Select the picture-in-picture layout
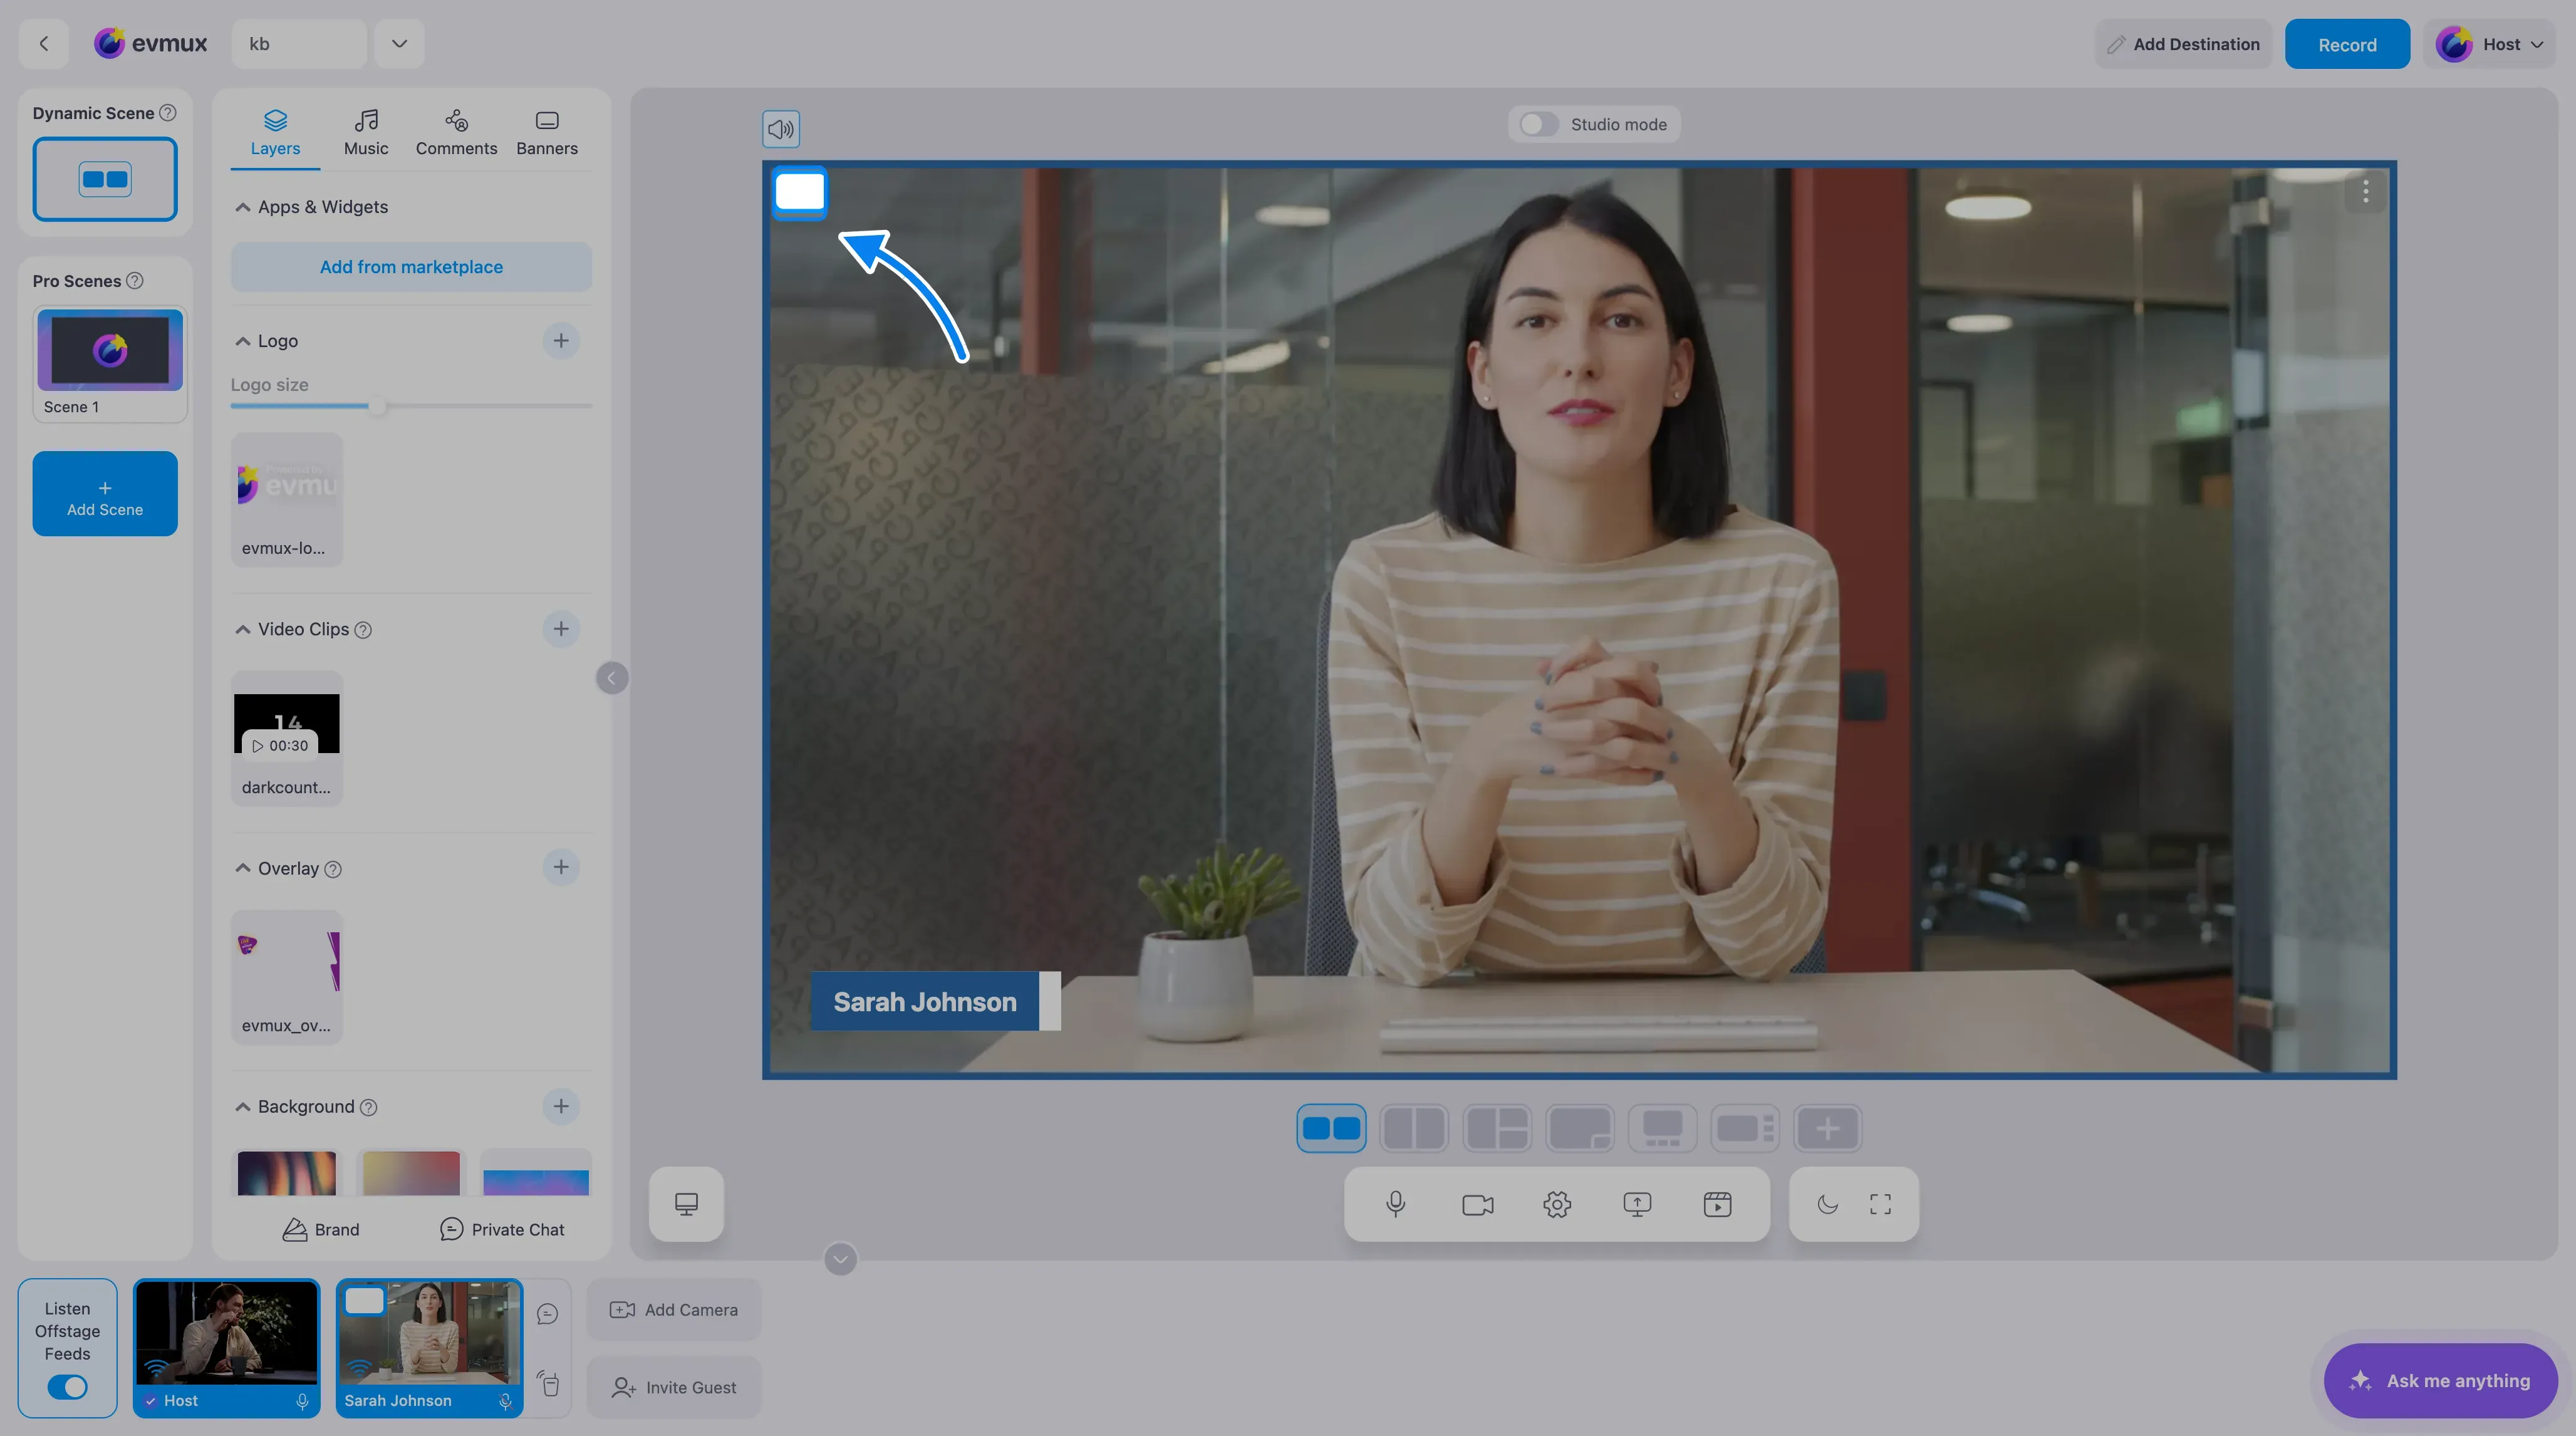 [1580, 1129]
